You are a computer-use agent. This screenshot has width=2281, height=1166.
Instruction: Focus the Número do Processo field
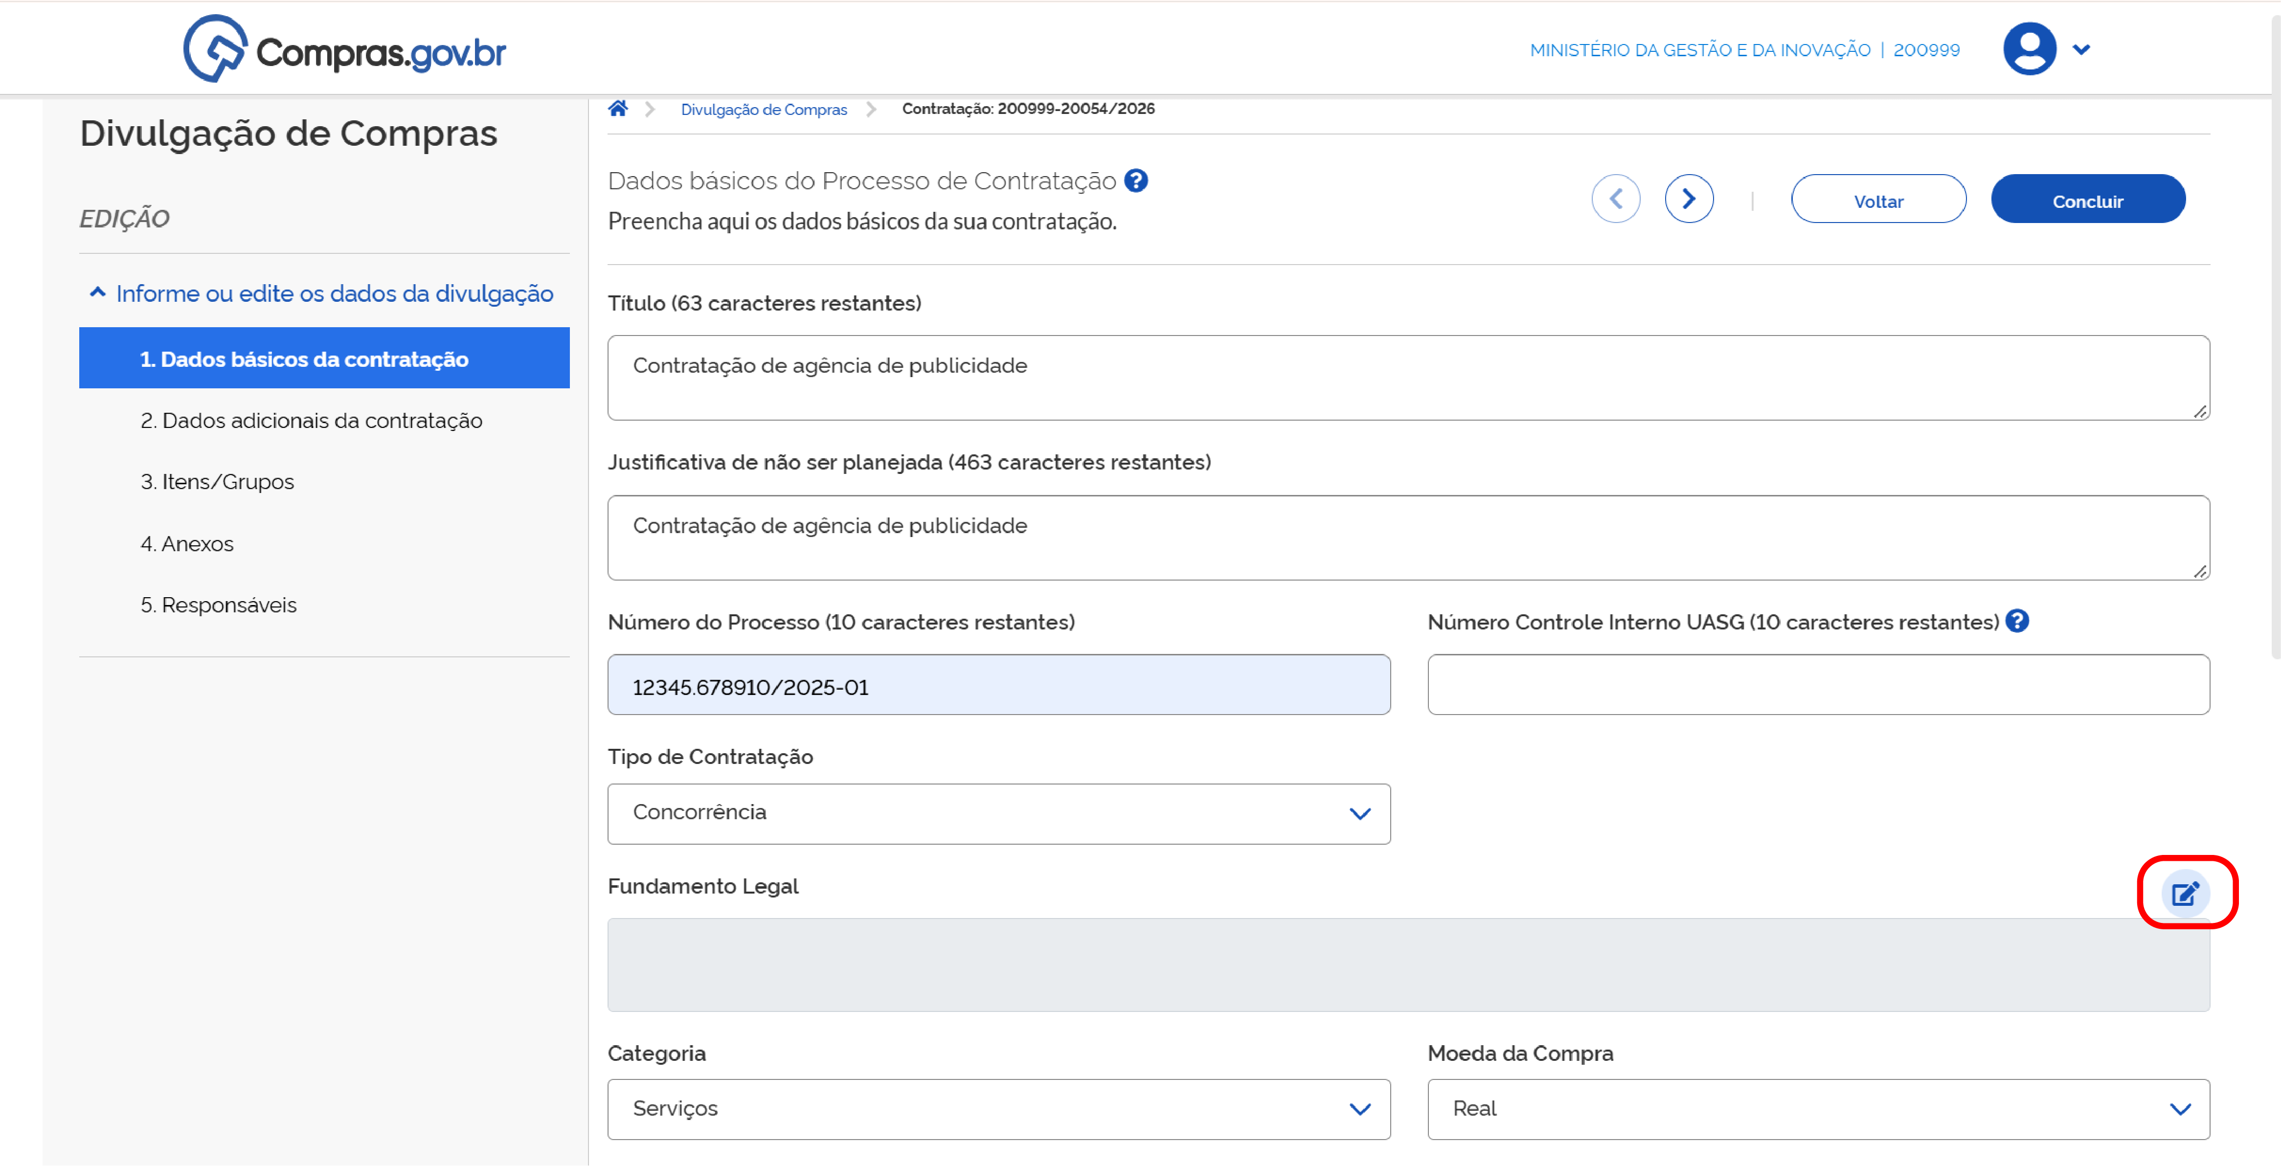tap(998, 684)
